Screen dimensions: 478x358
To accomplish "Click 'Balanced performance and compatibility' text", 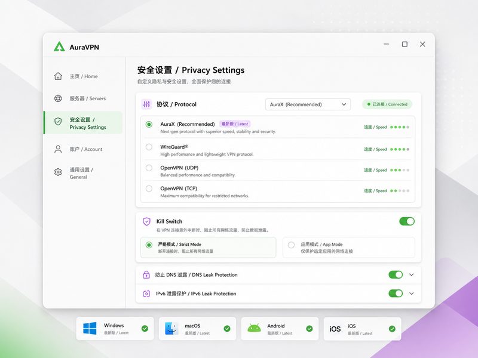I will coord(198,175).
